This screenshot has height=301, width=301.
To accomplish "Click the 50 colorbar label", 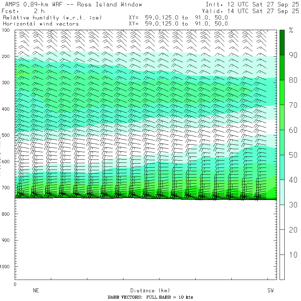I will tap(293, 155).
